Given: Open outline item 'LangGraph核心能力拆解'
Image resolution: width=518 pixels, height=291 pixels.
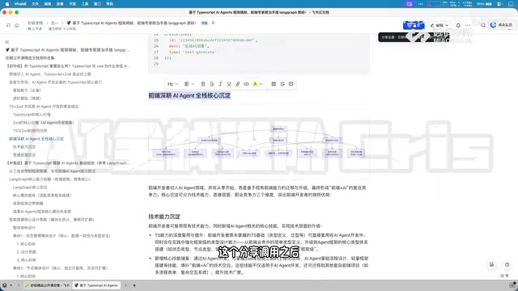Looking at the screenshot, I should click(x=49, y=179).
